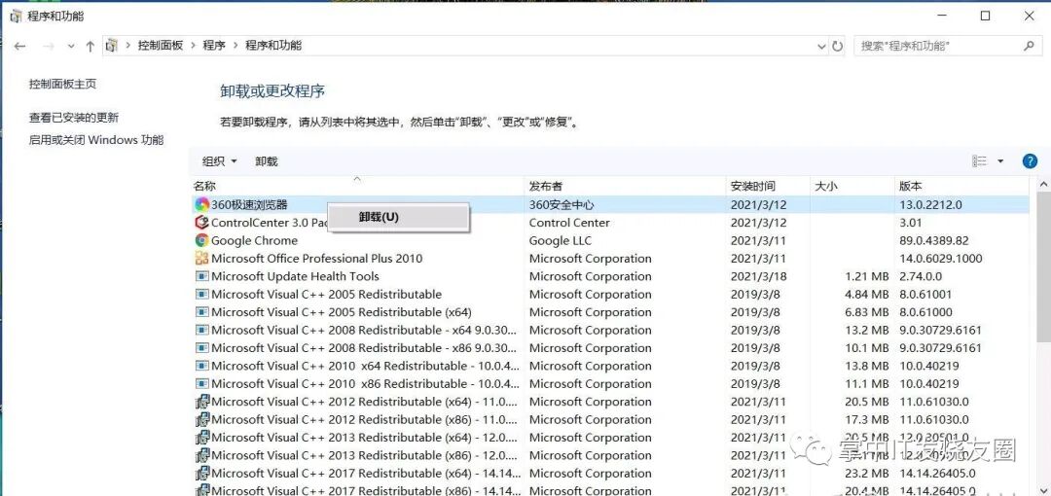Click the 360极速浏览器 icon

[201, 204]
